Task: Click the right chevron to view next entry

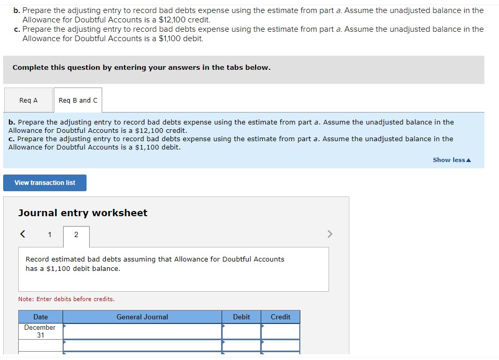Action: (x=330, y=234)
